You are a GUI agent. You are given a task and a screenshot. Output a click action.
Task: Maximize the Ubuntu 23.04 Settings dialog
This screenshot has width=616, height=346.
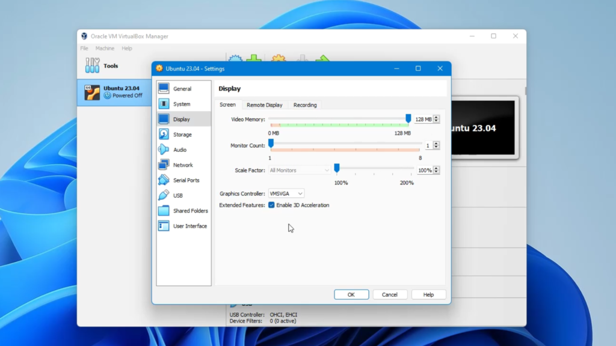coord(418,68)
